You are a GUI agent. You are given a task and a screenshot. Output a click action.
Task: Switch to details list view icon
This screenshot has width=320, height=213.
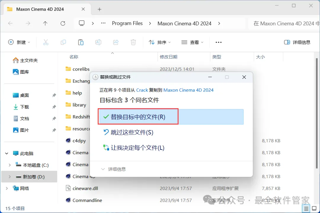point(306,209)
